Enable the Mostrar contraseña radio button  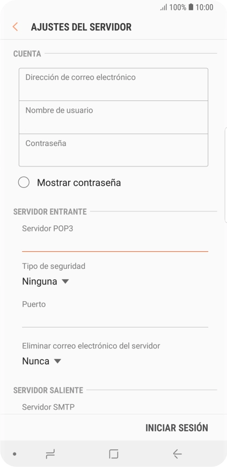[24, 183]
